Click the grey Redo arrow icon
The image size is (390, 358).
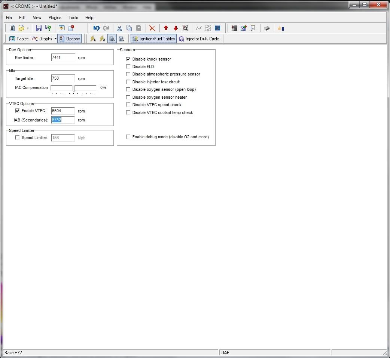click(x=106, y=28)
